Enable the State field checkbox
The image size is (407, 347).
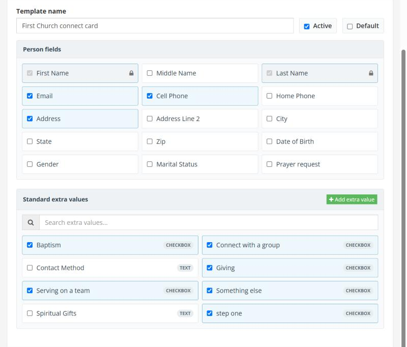click(30, 141)
